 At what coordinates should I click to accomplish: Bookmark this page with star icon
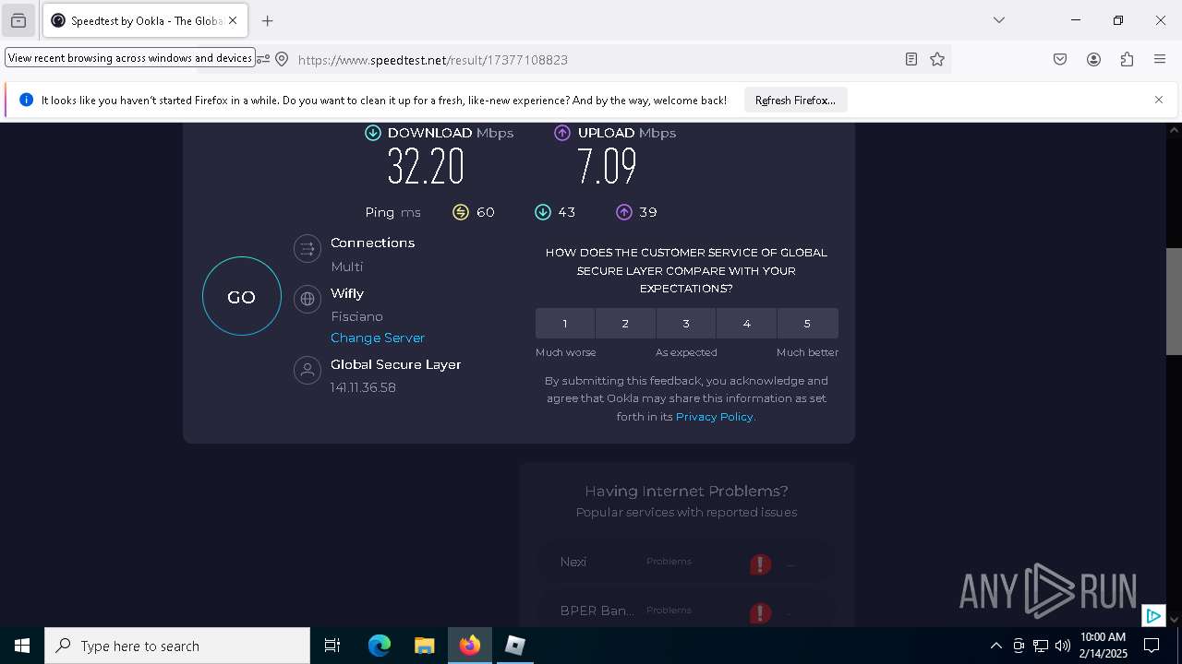tap(937, 59)
